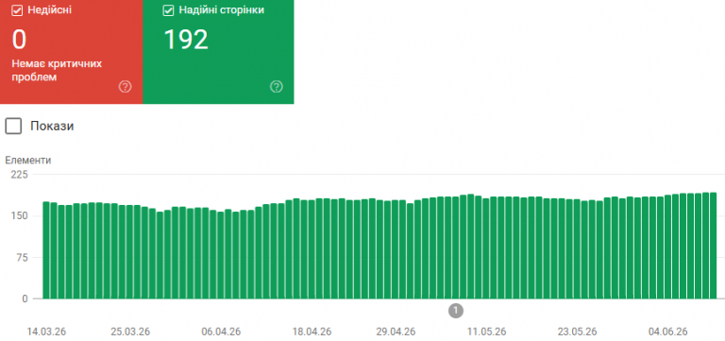This screenshot has width=725, height=341.
Task: Select the green card showing 192
Action: tap(218, 52)
